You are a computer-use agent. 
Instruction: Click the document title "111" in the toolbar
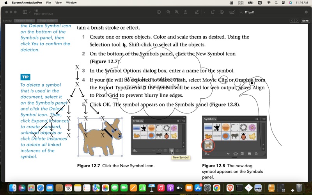coord(36,11)
